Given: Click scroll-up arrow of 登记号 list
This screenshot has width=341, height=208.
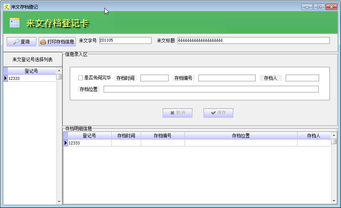Looking at the screenshot, I should tap(59, 71).
